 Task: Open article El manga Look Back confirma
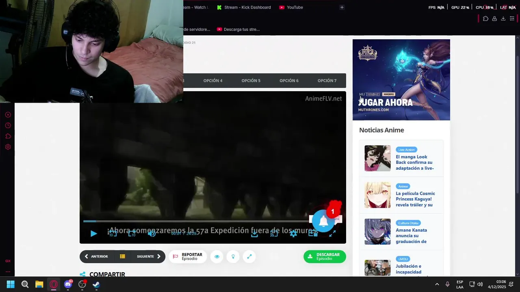(x=415, y=162)
